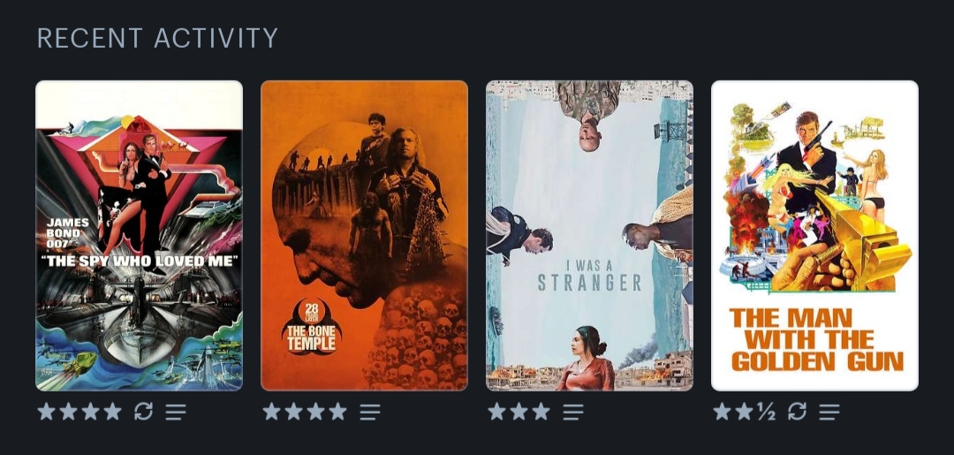The width and height of the screenshot is (954, 455).
Task: Select the fourth star under The Spy Who Loved Me
Action: coord(112,412)
